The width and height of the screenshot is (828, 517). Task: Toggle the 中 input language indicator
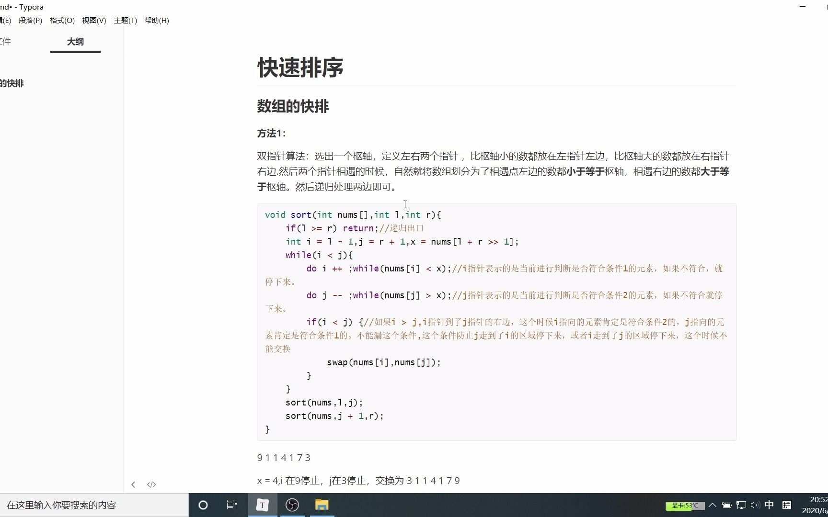coord(770,505)
